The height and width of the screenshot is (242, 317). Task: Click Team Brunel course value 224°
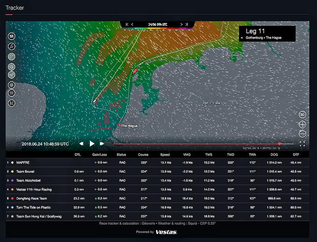click(x=144, y=172)
